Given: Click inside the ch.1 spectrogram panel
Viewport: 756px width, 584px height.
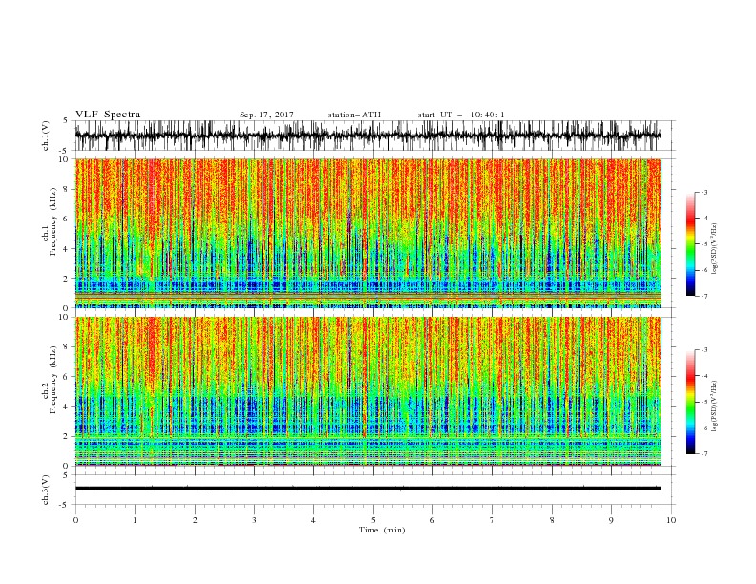Looking at the screenshot, I should point(367,233).
